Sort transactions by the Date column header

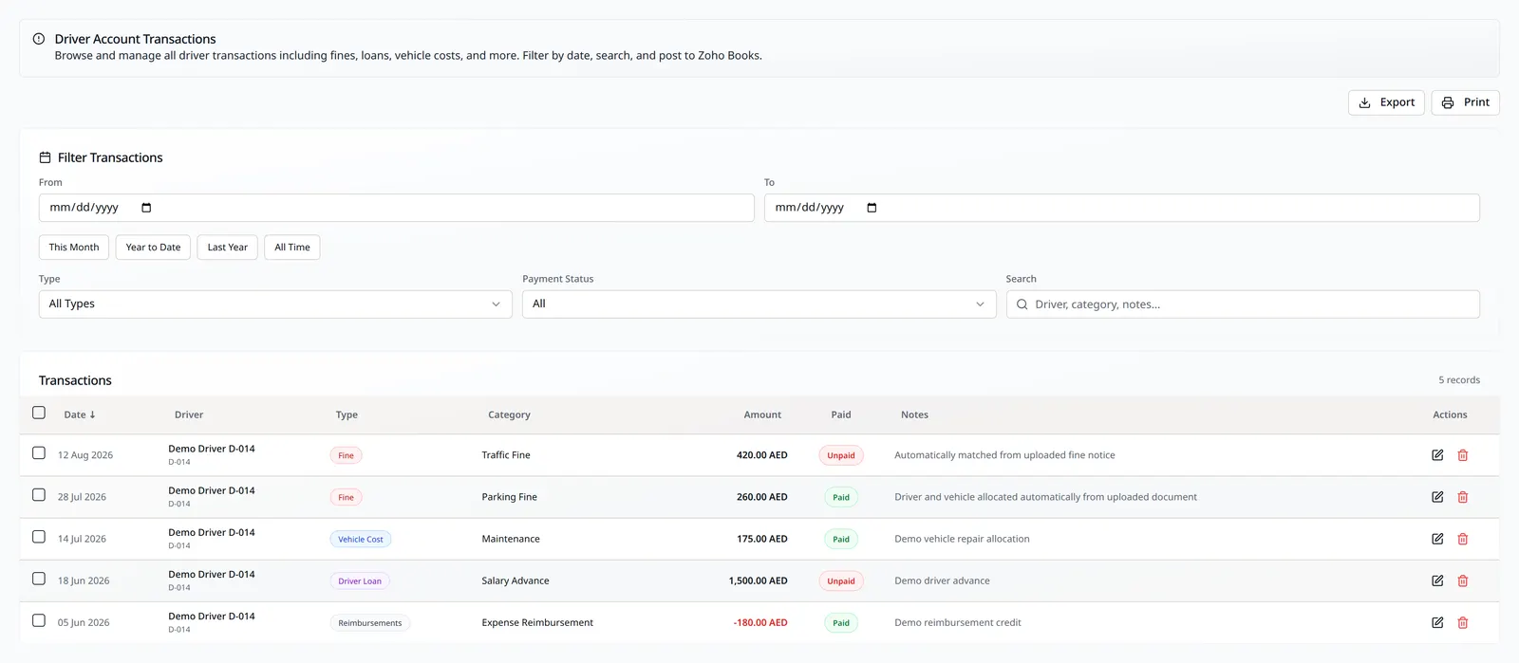80,415
